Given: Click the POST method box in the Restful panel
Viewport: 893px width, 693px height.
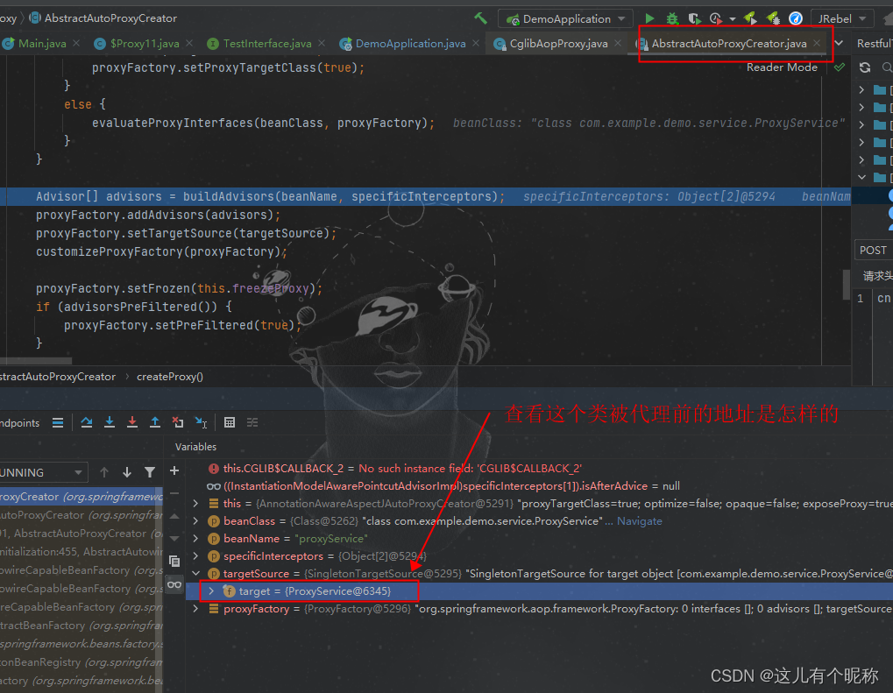Looking at the screenshot, I should (x=874, y=251).
